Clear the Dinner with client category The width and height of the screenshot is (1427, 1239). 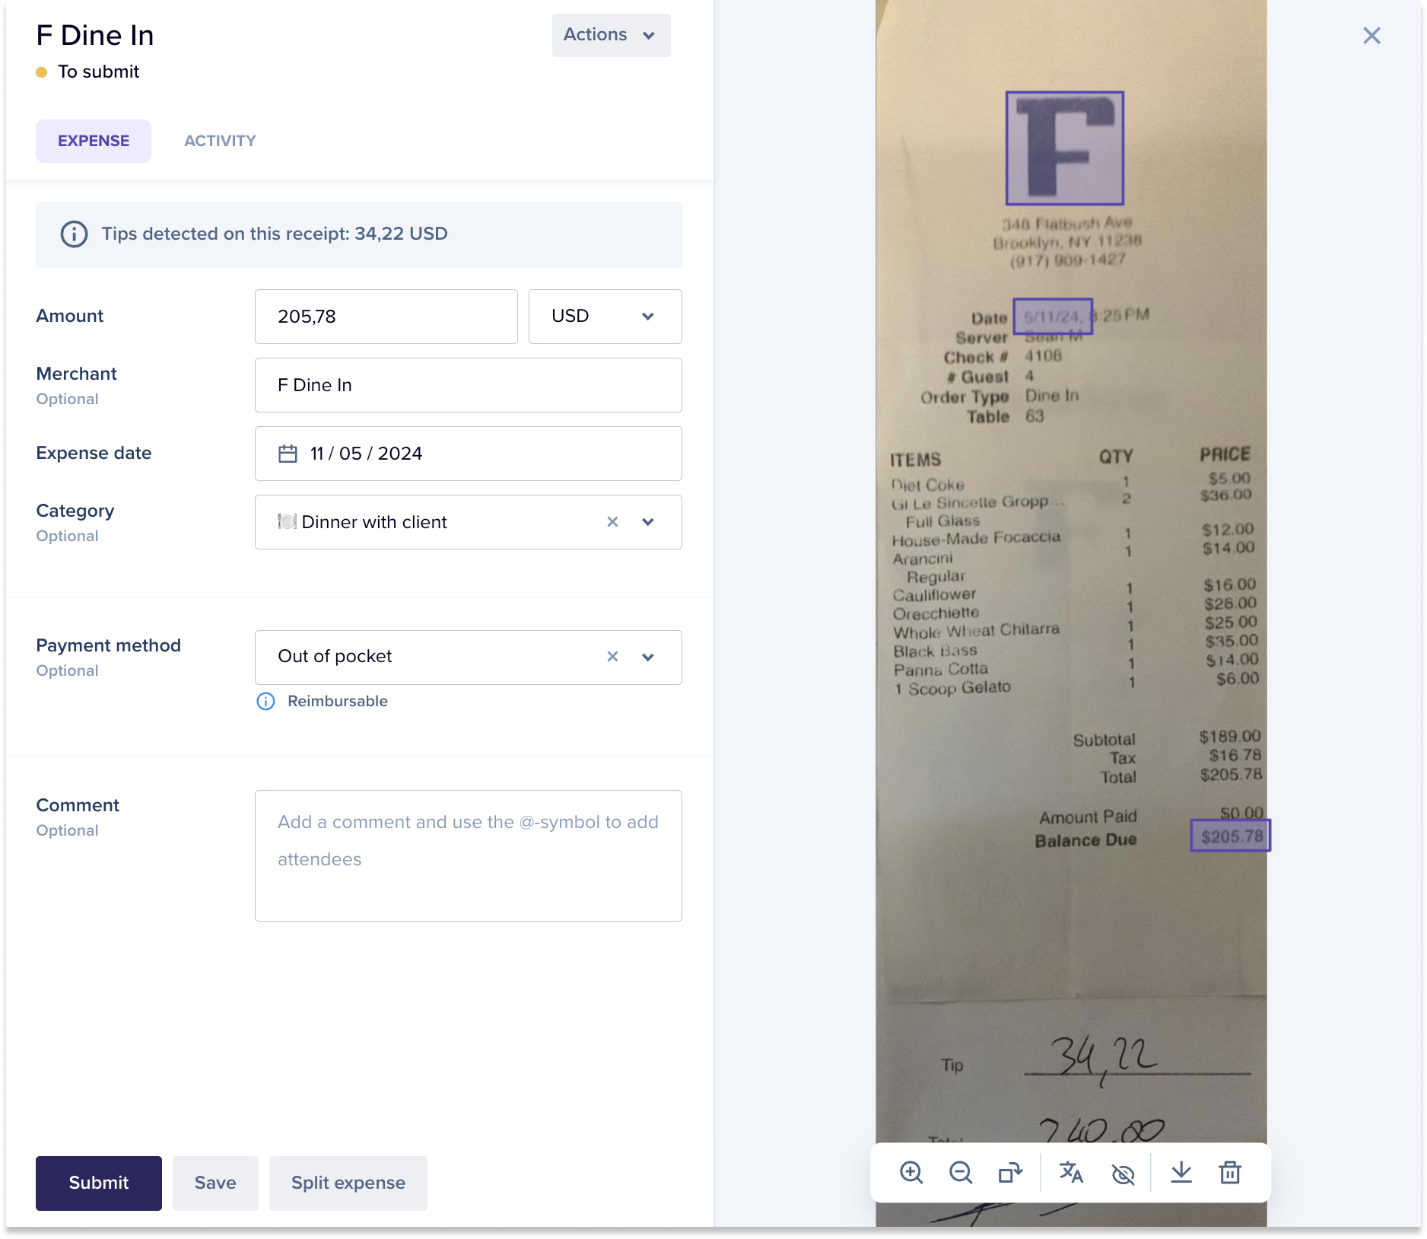pos(612,522)
